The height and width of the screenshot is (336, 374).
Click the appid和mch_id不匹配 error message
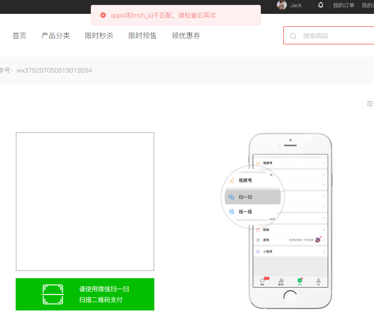coord(163,15)
